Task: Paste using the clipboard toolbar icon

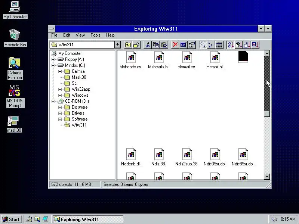Action: (x=164, y=45)
